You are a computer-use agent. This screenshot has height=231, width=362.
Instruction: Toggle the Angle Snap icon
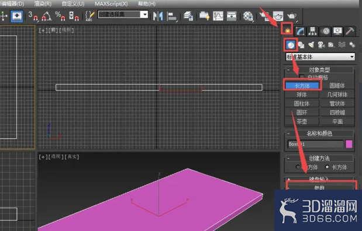[47, 16]
